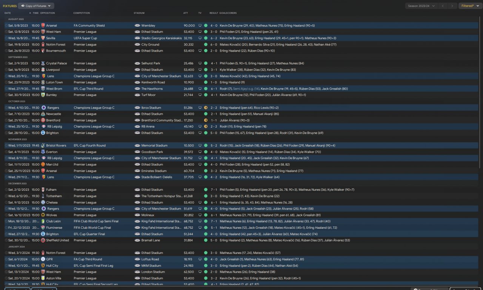Click the Everton club badge
This screenshot has height=290, width=483.
(43, 152)
